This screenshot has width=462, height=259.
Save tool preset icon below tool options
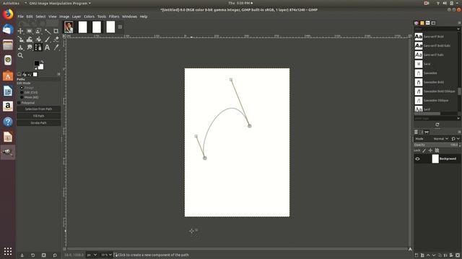click(22, 255)
